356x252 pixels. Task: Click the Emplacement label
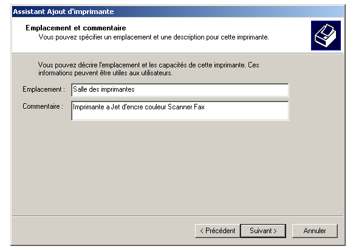click(44, 89)
